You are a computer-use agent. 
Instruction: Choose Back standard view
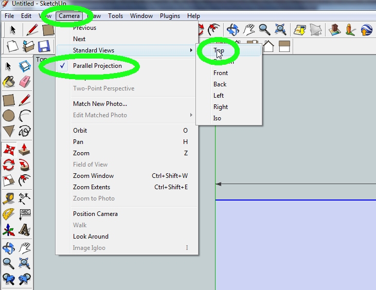229,84
